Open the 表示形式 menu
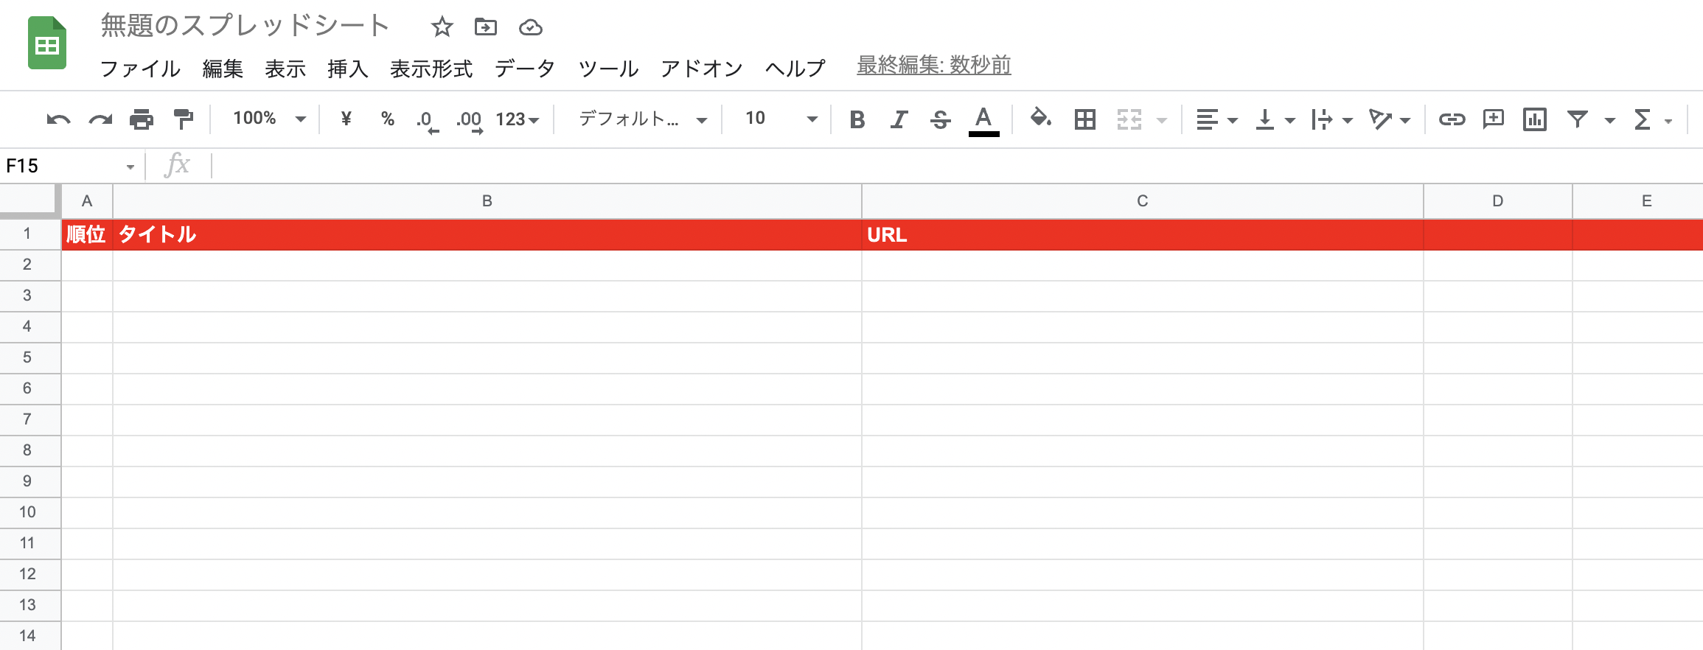Image resolution: width=1703 pixels, height=650 pixels. (x=431, y=69)
